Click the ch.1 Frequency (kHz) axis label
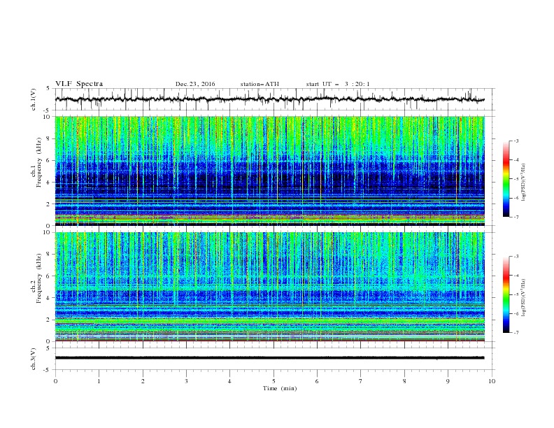The image size is (554, 428). click(37, 163)
